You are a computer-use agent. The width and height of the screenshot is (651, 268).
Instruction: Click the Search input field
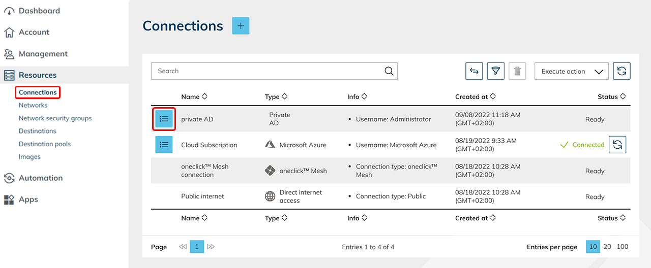[x=267, y=72]
